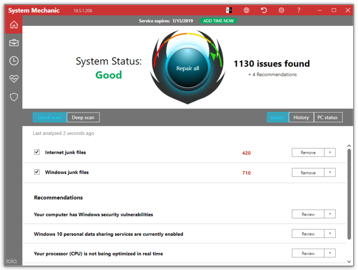Click the globe icon in title bar
358x270 pixels.
[246, 10]
